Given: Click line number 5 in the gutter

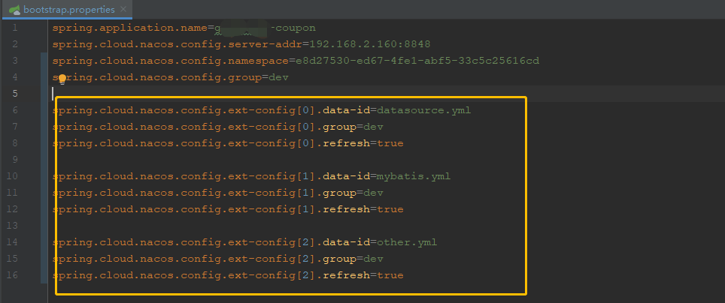Looking at the screenshot, I should 15,94.
